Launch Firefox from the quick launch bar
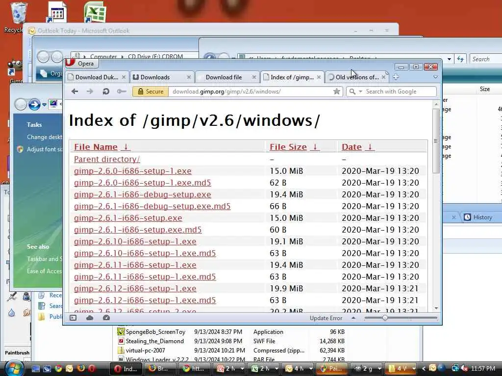This screenshot has height=376, width=502. (81, 369)
